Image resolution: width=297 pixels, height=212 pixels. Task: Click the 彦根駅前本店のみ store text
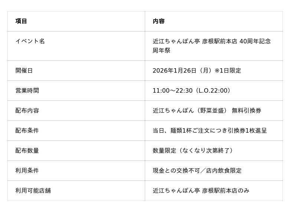tap(226, 191)
